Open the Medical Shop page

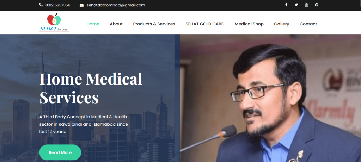pyautogui.click(x=249, y=24)
